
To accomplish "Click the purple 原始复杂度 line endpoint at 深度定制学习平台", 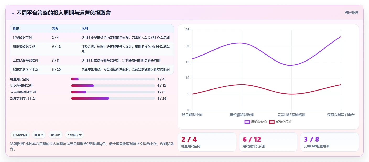I will tap(341, 37).
